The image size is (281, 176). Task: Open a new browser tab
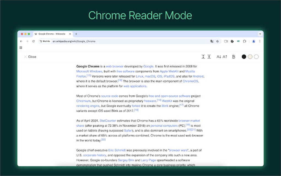click(x=75, y=34)
